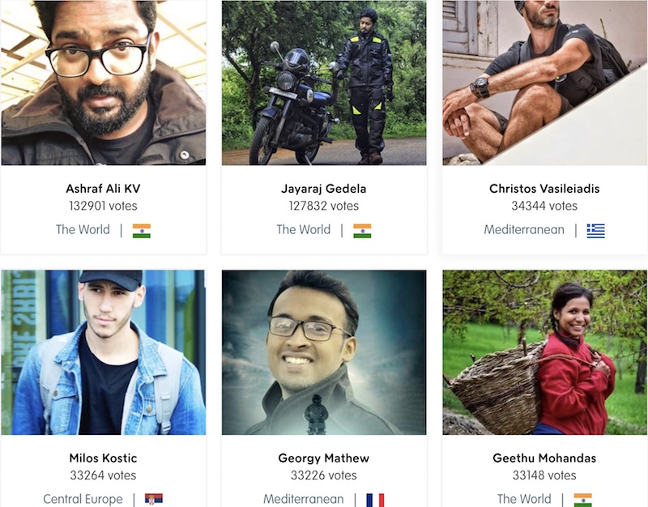The width and height of the screenshot is (648, 507).
Task: Click the name Ashraf Ali KV
Action: click(x=104, y=189)
